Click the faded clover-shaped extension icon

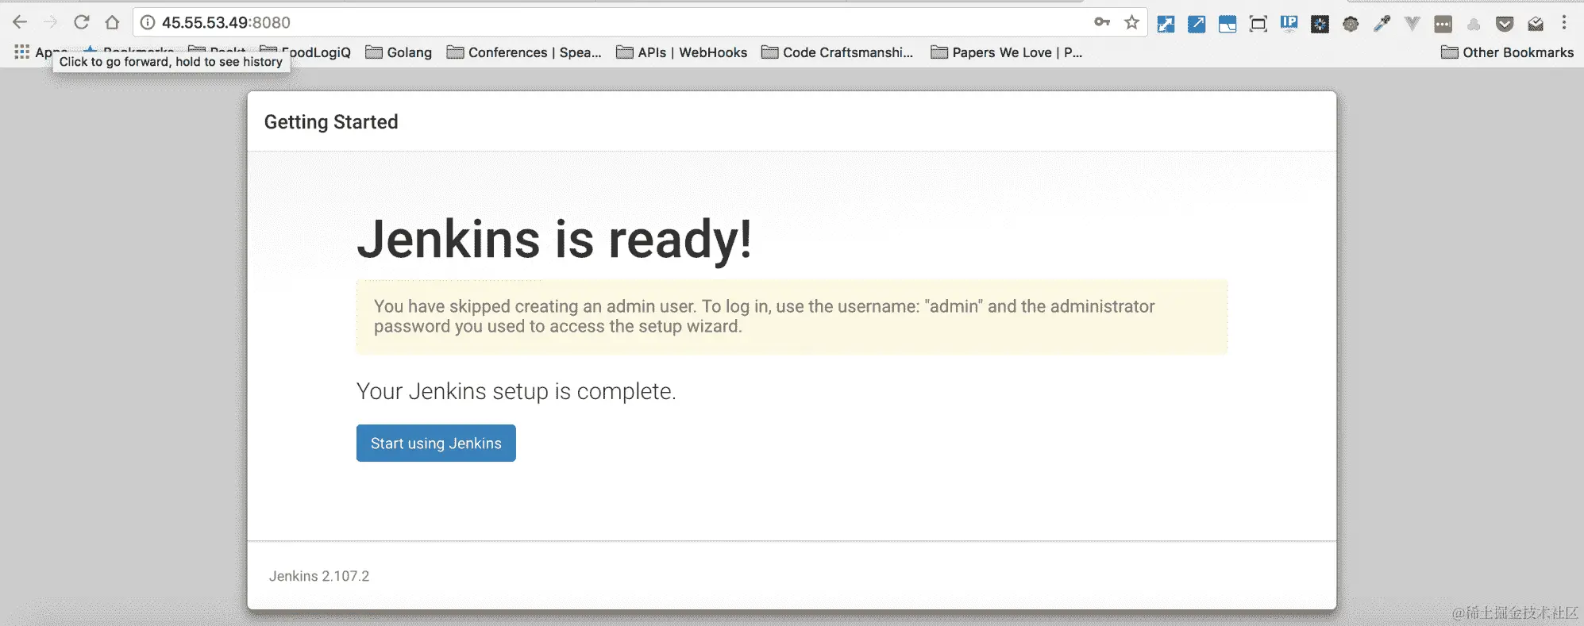click(x=1474, y=24)
